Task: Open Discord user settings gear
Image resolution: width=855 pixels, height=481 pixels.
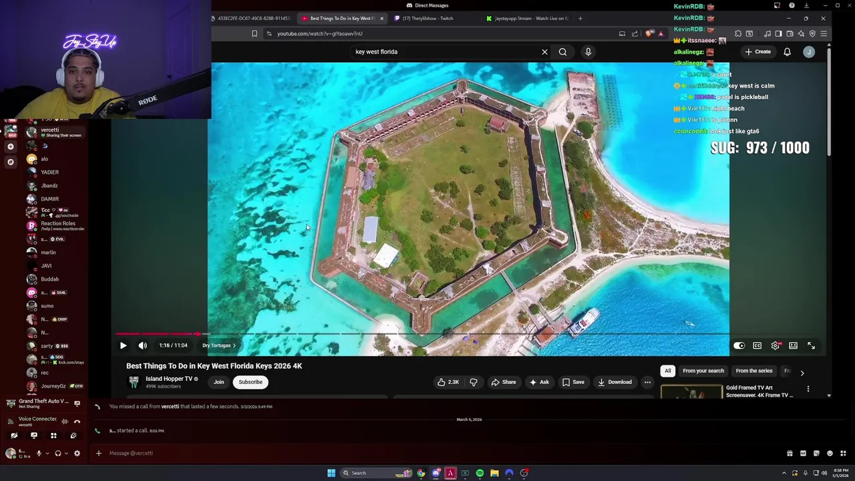Action: 77,454
